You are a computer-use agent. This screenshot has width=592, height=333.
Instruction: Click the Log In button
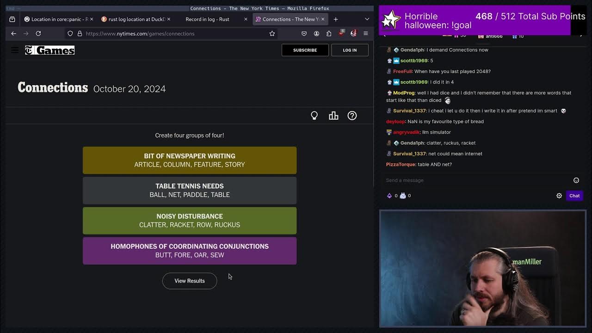(350, 50)
